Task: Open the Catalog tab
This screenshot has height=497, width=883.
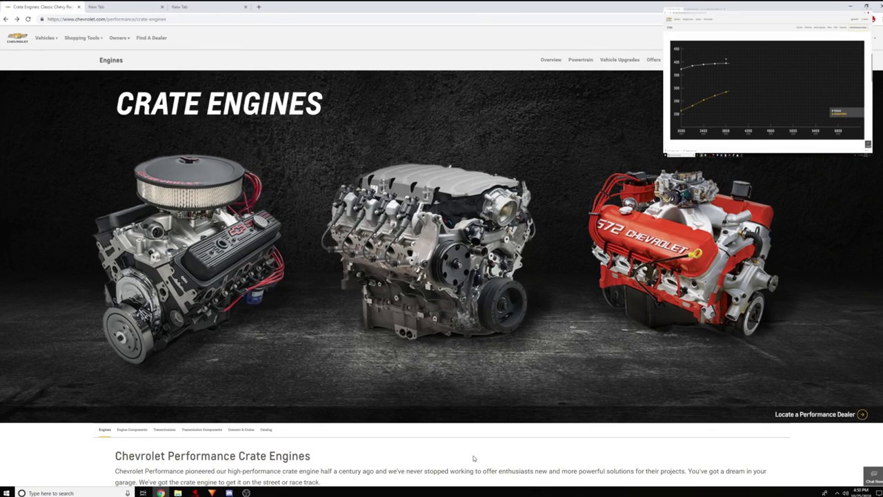Action: (x=266, y=429)
